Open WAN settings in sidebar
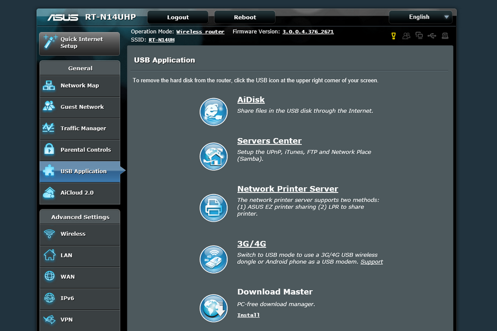 pyautogui.click(x=80, y=277)
